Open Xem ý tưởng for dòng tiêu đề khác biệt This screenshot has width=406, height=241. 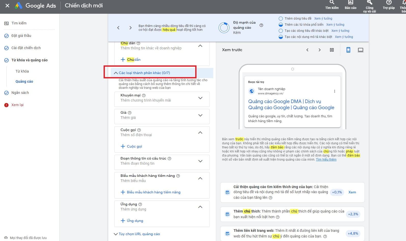(x=340, y=31)
